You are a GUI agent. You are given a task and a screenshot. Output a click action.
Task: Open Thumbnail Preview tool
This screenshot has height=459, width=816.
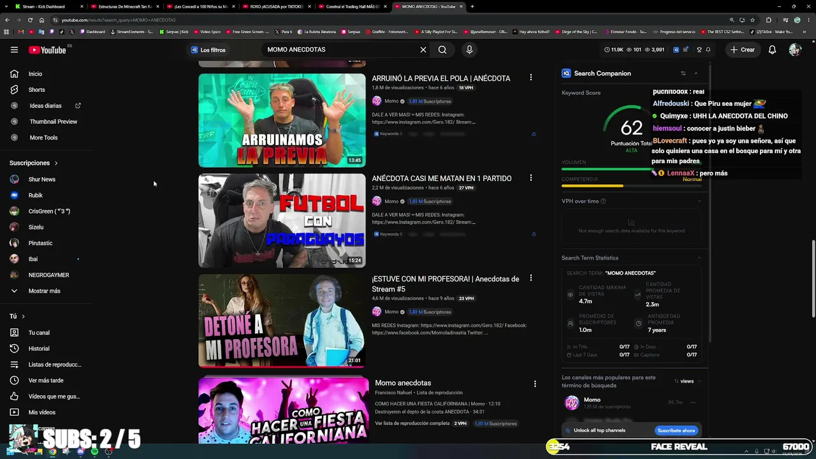point(53,122)
